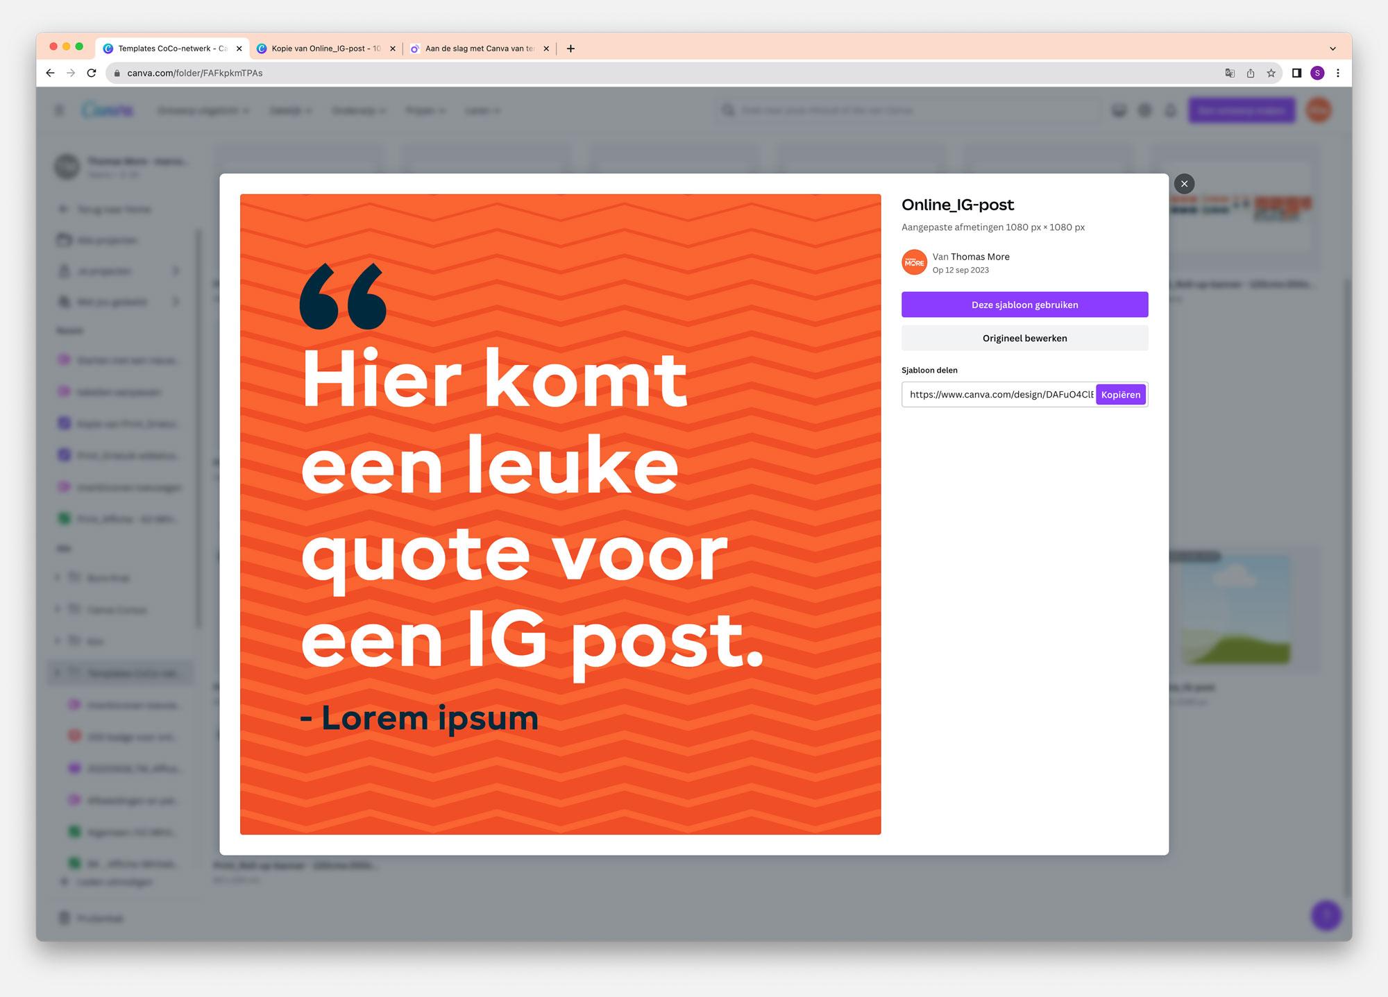Close the Templates CoCo-netwerk tab

(x=239, y=49)
